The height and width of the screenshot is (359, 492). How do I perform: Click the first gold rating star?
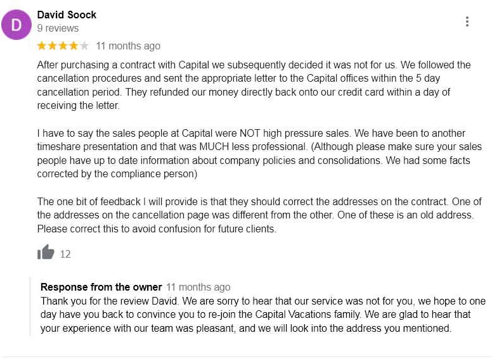point(42,46)
